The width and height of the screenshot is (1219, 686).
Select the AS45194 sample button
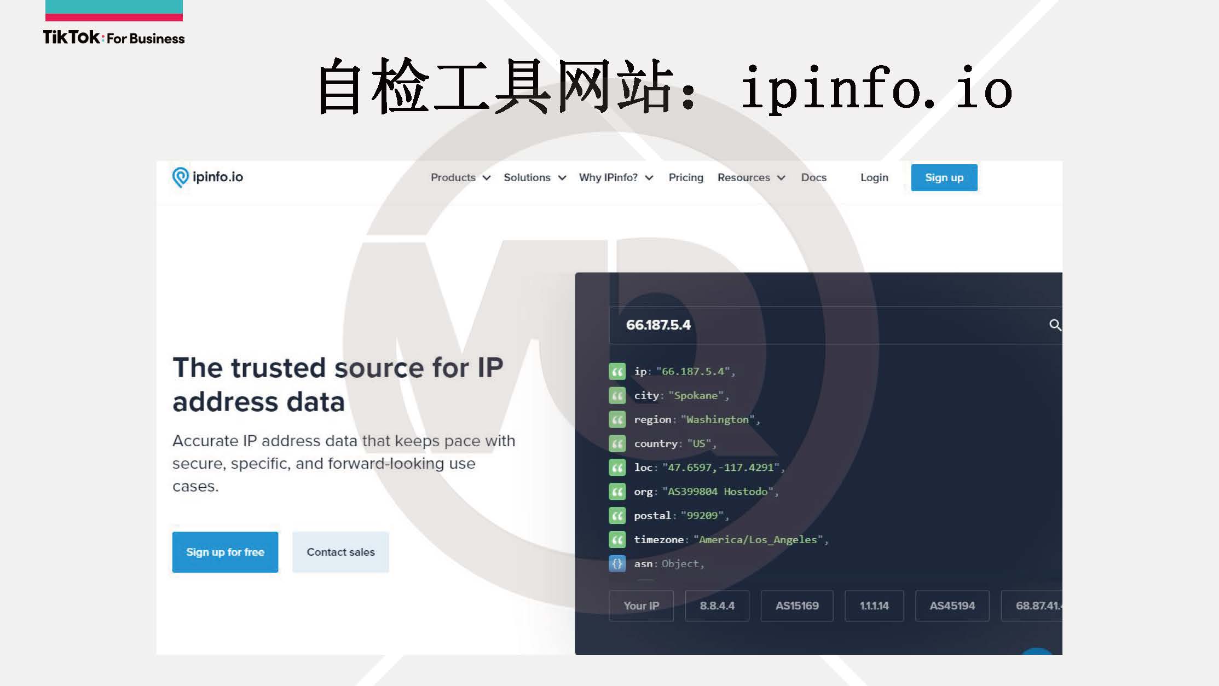(952, 606)
